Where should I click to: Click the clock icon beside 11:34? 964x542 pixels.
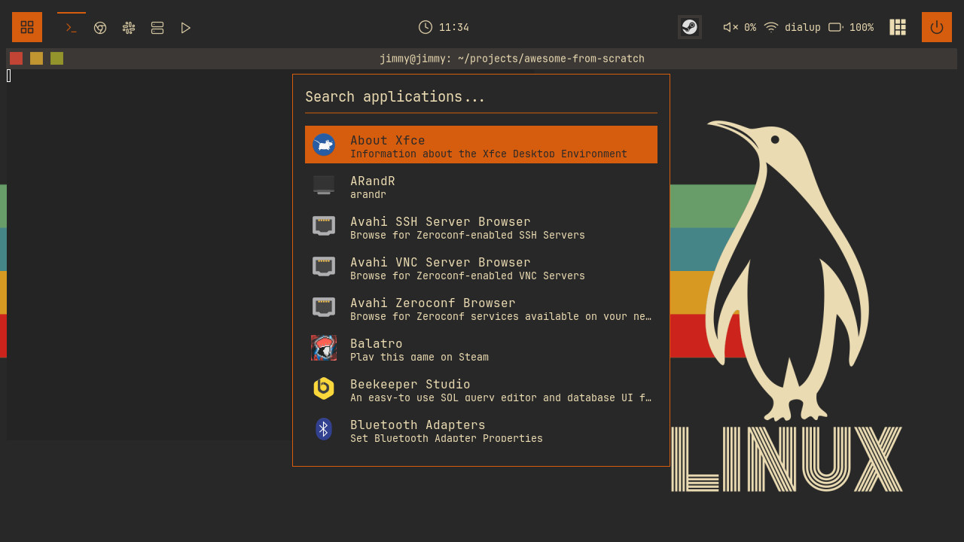point(426,27)
